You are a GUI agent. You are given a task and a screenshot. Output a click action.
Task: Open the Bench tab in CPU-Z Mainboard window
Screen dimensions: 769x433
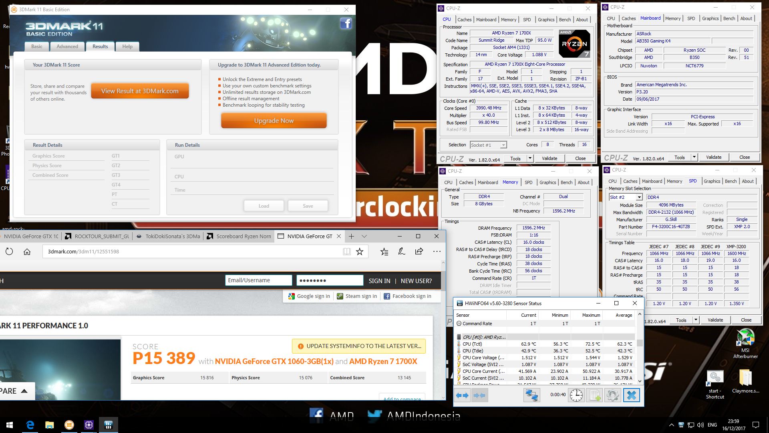coord(729,18)
